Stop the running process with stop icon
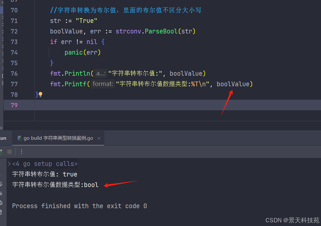The image size is (321, 226). [x=9, y=152]
